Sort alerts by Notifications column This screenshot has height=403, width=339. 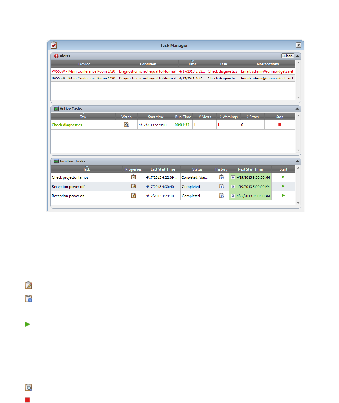tap(268, 64)
